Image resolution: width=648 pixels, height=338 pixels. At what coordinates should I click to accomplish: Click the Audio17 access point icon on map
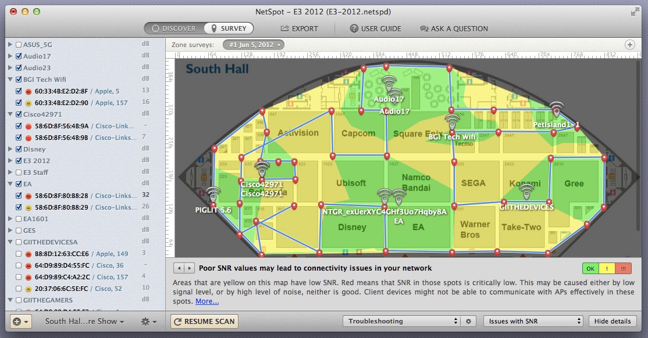pyautogui.click(x=389, y=84)
